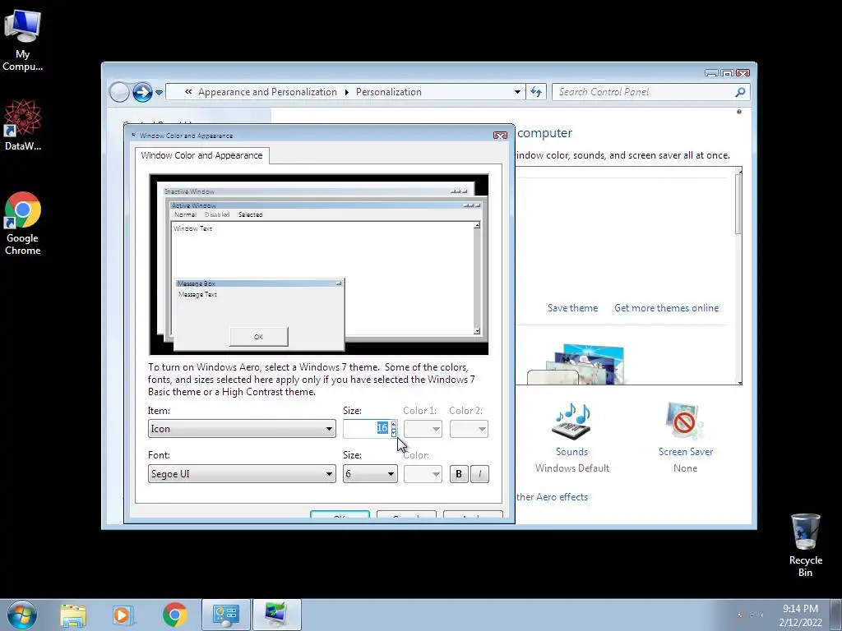Increase the item Size spinner
The width and height of the screenshot is (842, 631).
tap(394, 425)
